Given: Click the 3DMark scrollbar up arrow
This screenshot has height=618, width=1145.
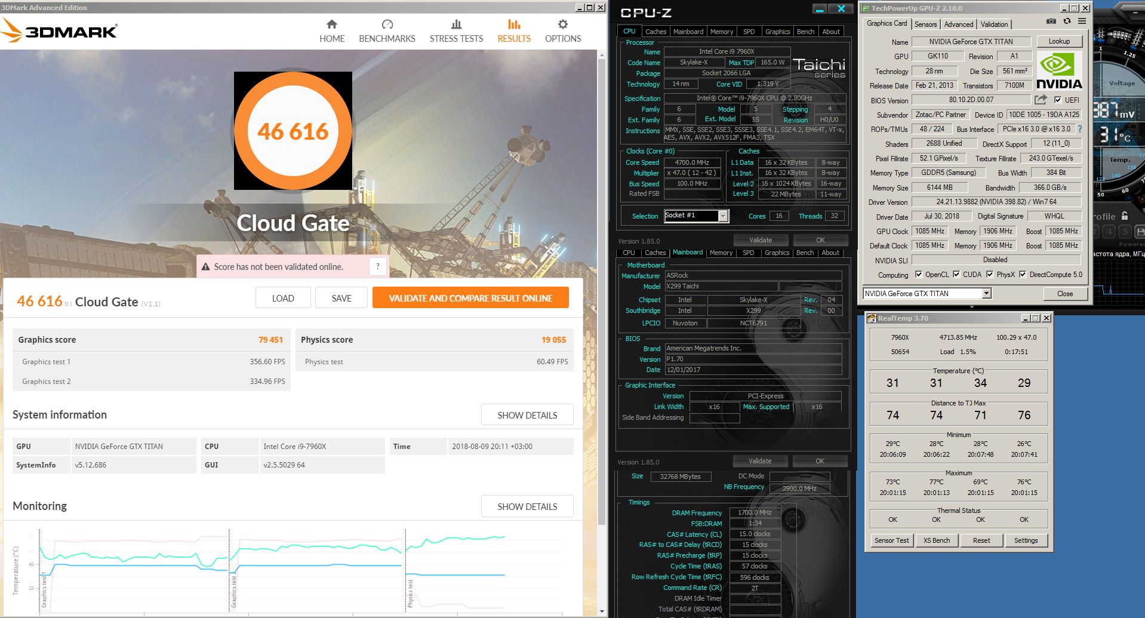Looking at the screenshot, I should click(601, 54).
